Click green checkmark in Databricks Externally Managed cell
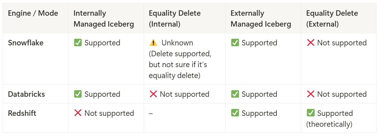The image size is (380, 137). [x=235, y=94]
